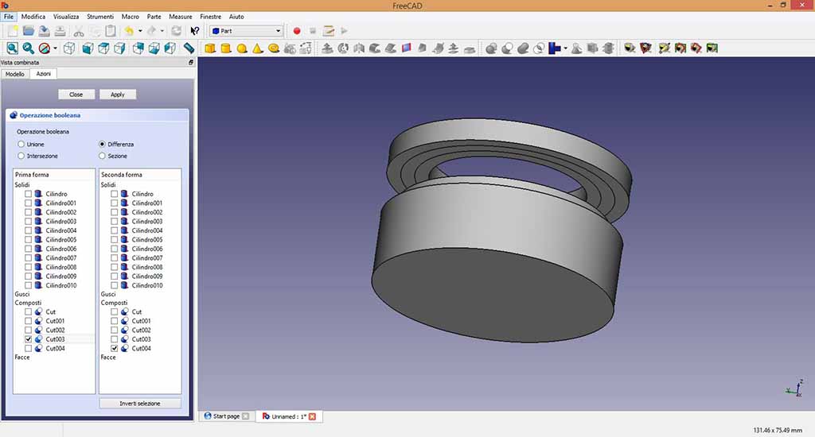The height and width of the screenshot is (437, 815).
Task: Open the Join tools dropdown arrow
Action: (x=566, y=48)
